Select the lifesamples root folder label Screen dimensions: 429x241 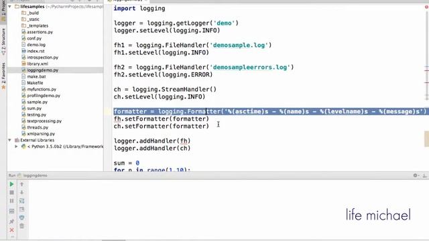tap(32, 6)
